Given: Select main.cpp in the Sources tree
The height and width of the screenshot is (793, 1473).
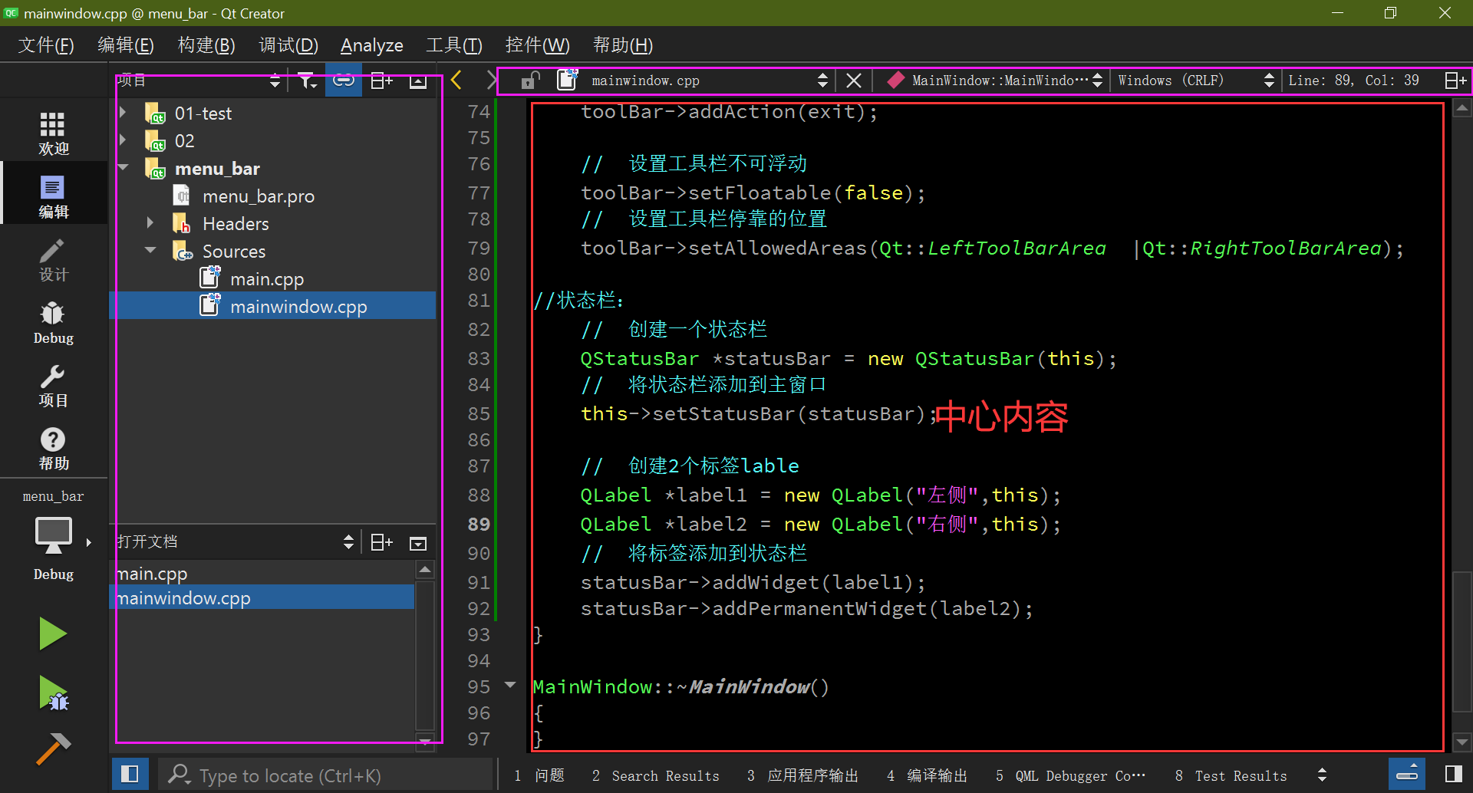Looking at the screenshot, I should (x=267, y=278).
